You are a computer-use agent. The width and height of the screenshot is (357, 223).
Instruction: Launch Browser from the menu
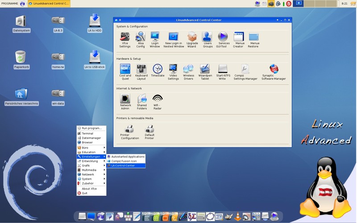(x=91, y=142)
